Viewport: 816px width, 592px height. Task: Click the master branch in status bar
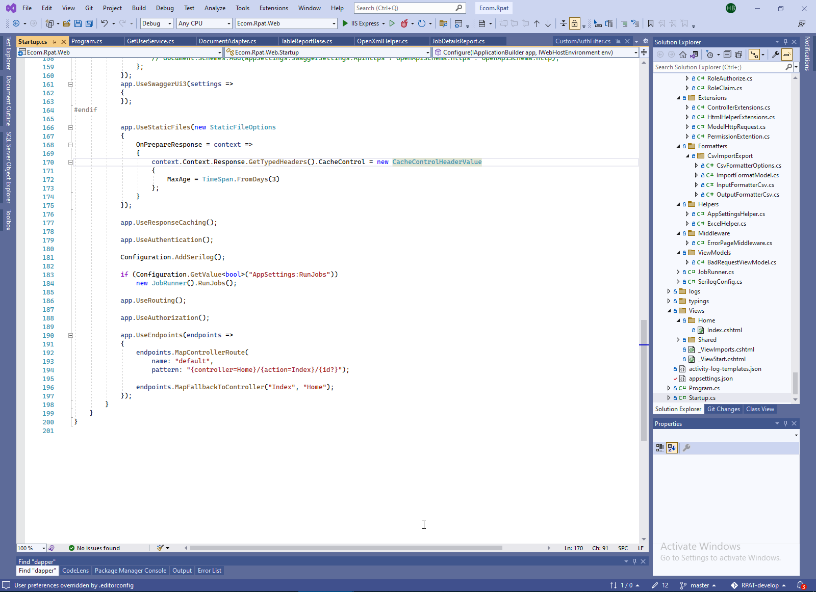699,585
